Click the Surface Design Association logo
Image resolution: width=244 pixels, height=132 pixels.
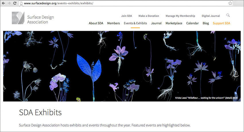[x=18, y=18]
